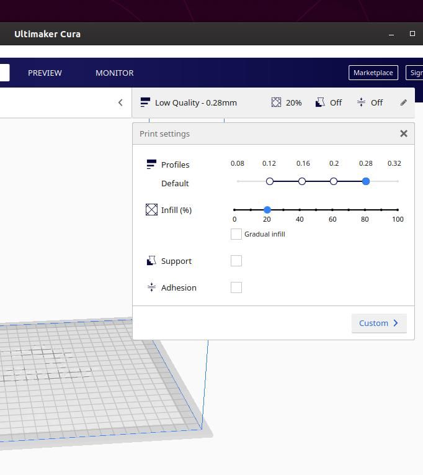
Task: Click the adhesion icon in the header bar
Action: pyautogui.click(x=361, y=102)
